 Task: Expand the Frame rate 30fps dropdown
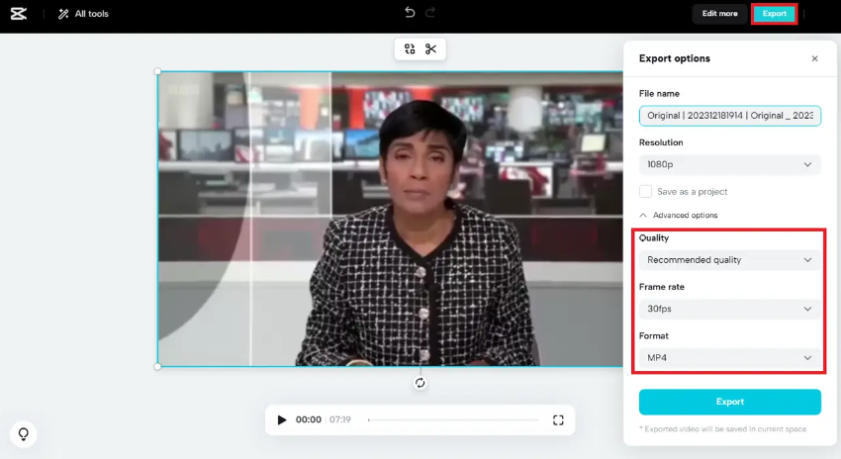(729, 309)
